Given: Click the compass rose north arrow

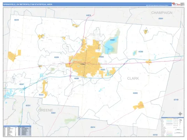Looking at the screenshot, I should [180, 114].
